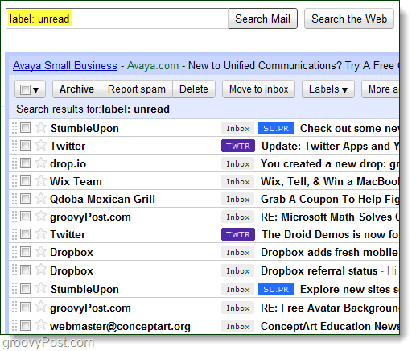Tick the checkbox for Qdoba Mexican Grill email
The image size is (416, 351).
(x=25, y=199)
